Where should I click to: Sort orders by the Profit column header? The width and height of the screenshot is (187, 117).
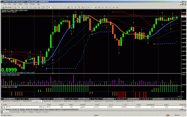click(x=176, y=104)
